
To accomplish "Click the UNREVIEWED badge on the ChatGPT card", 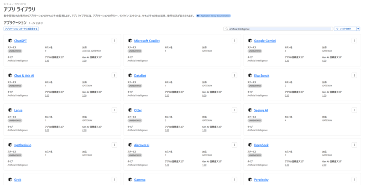I will point(15,51).
